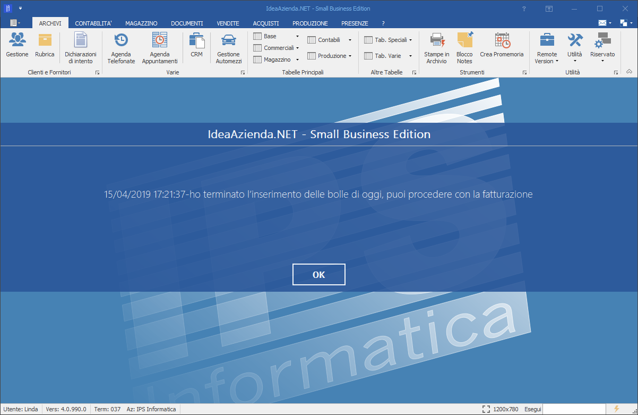Open Stampe in Archivio
Screen dimensions: 638x415
point(437,48)
